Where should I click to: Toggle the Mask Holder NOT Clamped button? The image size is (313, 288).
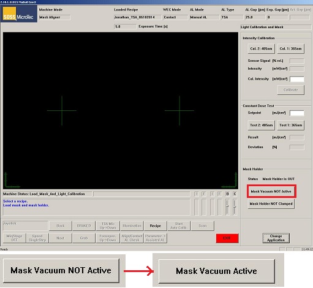point(271,204)
